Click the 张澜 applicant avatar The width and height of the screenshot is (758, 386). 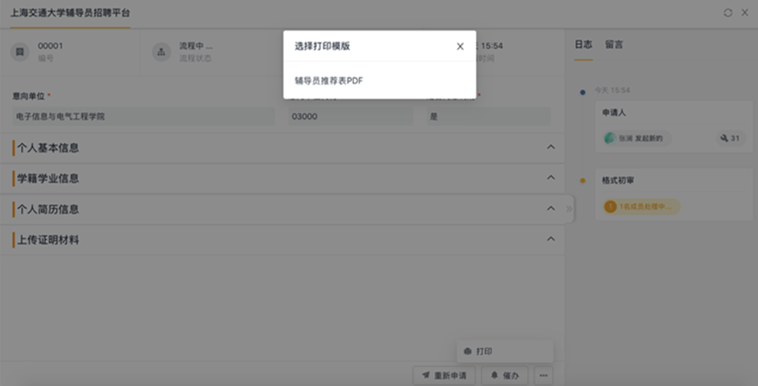(x=610, y=138)
